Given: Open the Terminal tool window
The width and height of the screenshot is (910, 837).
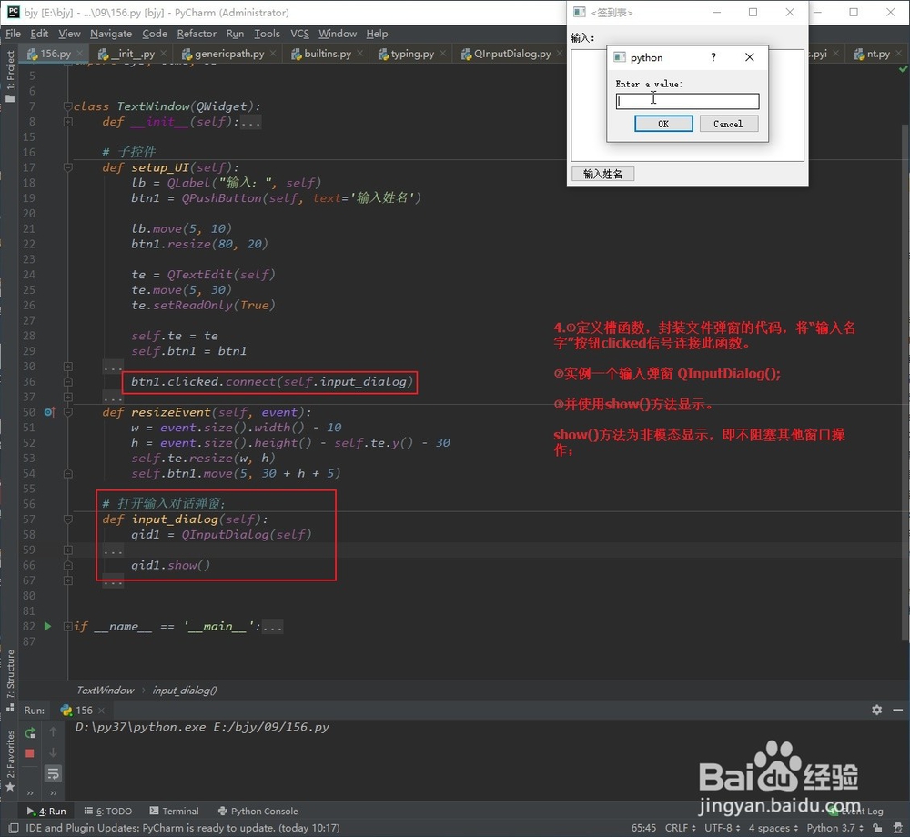Looking at the screenshot, I should tap(174, 811).
